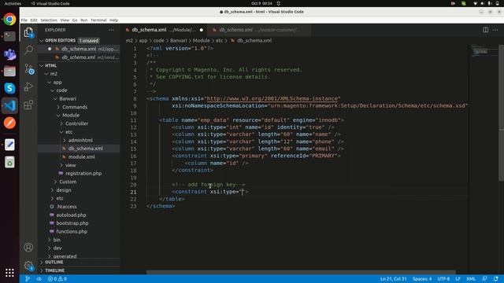This screenshot has height=283, width=504.
Task: Open autoload.php in the explorer tree
Action: (71, 215)
